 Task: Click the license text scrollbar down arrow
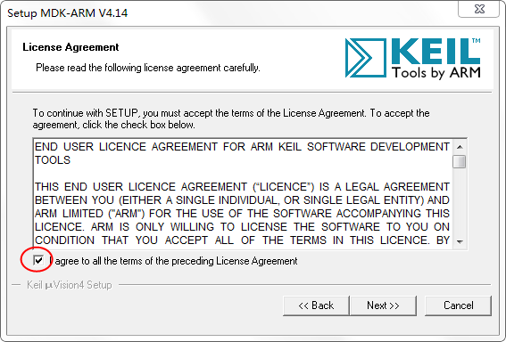click(460, 241)
